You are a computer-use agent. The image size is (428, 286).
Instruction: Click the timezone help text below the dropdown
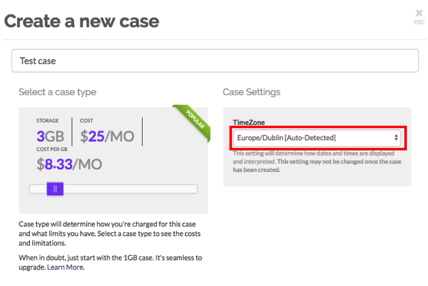click(x=316, y=161)
